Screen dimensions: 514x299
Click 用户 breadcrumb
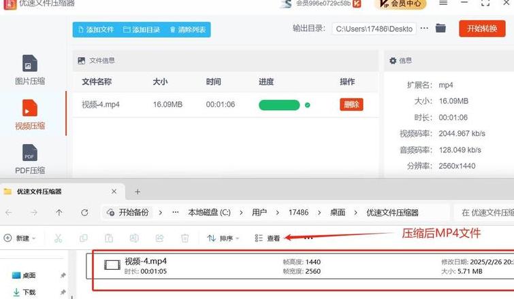(x=259, y=213)
